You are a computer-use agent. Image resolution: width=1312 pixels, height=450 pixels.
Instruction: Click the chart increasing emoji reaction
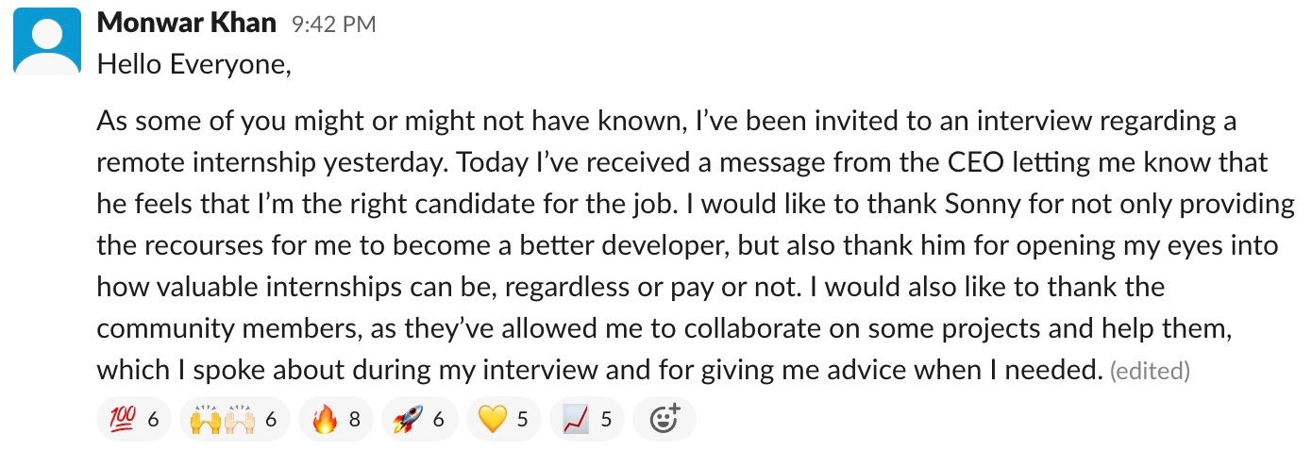coord(587,419)
